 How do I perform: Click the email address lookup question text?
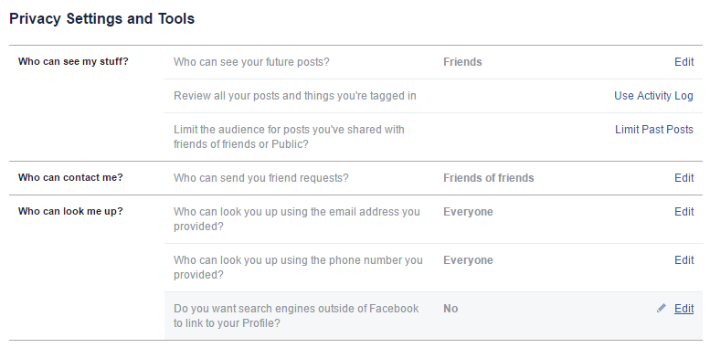click(297, 219)
